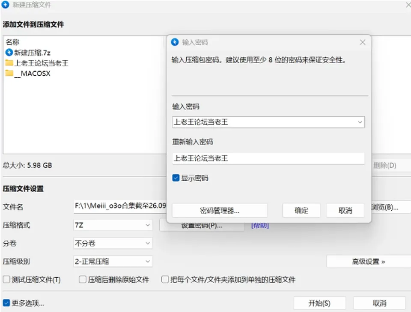The image size is (411, 312).
Task: Click the app icon in the 新建压缩文件 title bar
Action: point(6,4)
